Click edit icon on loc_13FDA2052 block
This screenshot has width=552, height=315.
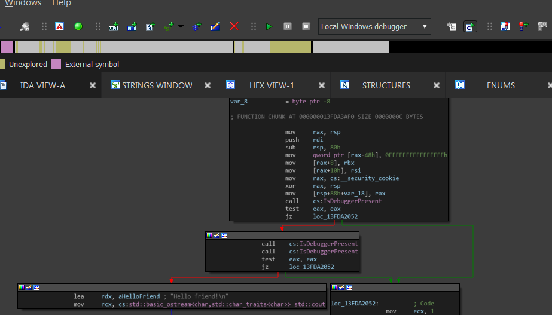[341, 288]
